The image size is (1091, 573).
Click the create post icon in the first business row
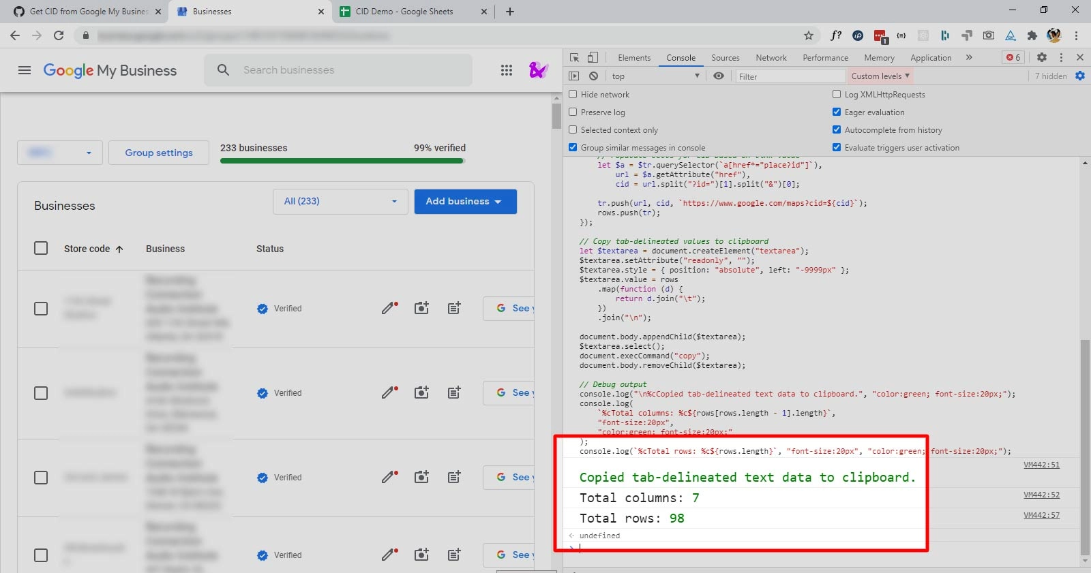(454, 308)
